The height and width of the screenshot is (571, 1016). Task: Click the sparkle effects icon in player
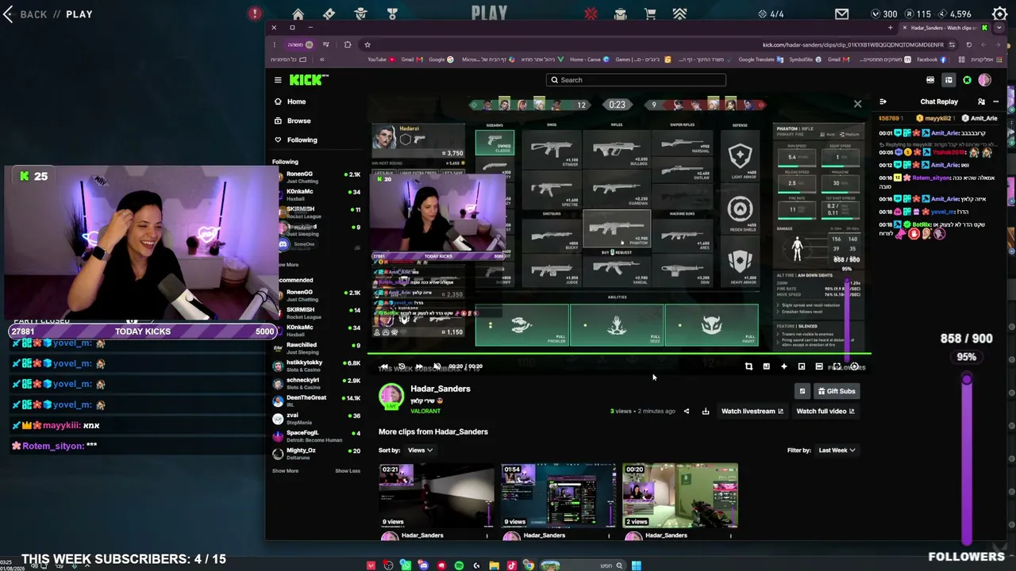click(783, 366)
